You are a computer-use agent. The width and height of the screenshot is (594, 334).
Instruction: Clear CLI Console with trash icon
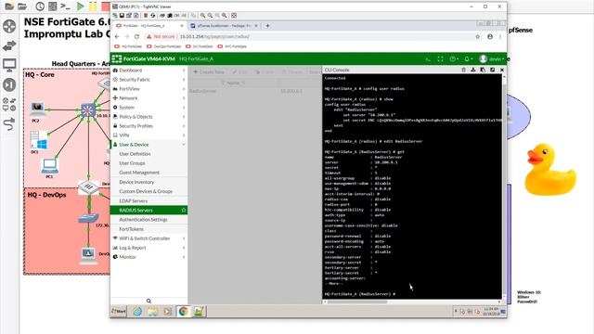[x=464, y=71]
